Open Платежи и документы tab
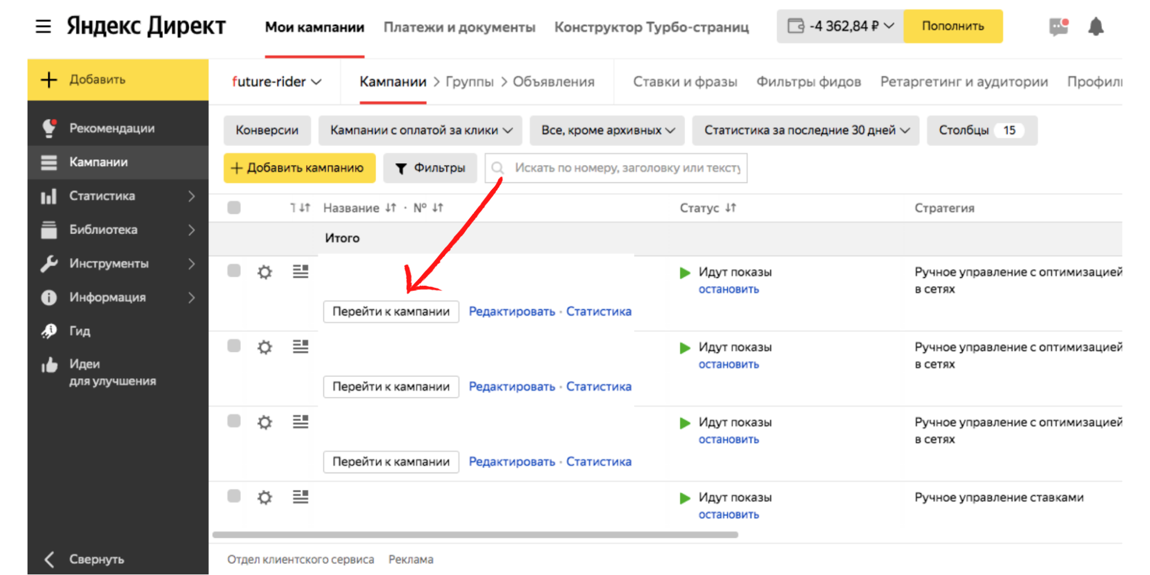The height and width of the screenshot is (575, 1150). click(459, 27)
